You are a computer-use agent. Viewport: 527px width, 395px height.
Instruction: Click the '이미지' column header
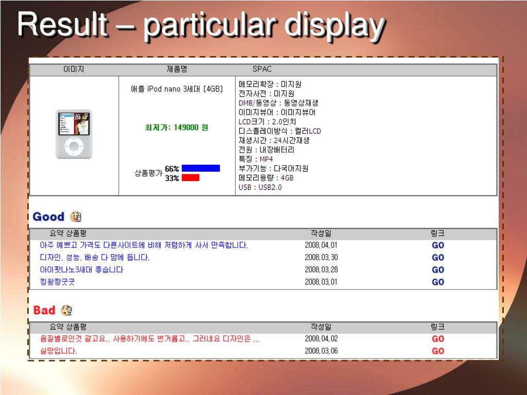click(74, 69)
